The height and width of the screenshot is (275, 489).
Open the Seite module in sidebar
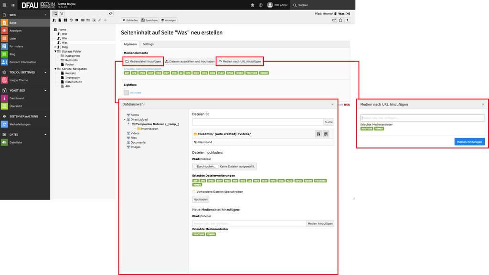(13, 23)
